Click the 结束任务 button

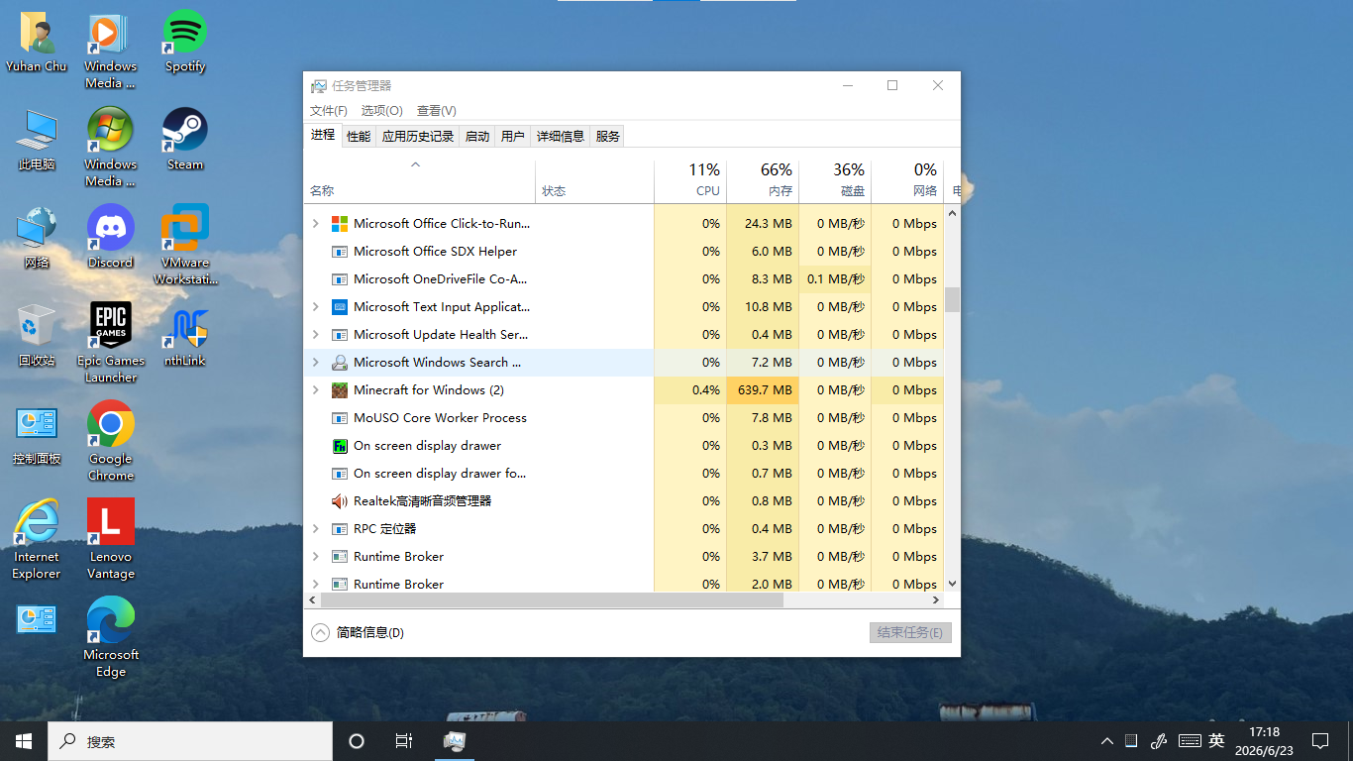[910, 632]
